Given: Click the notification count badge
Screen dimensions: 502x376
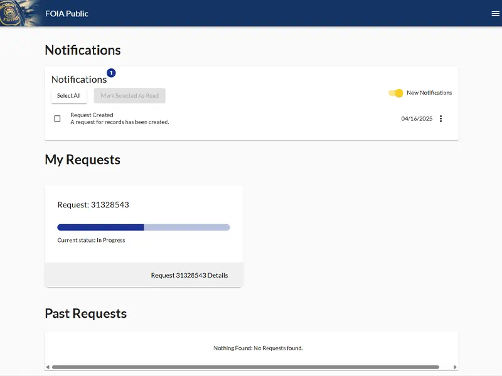Looking at the screenshot, I should pos(111,73).
